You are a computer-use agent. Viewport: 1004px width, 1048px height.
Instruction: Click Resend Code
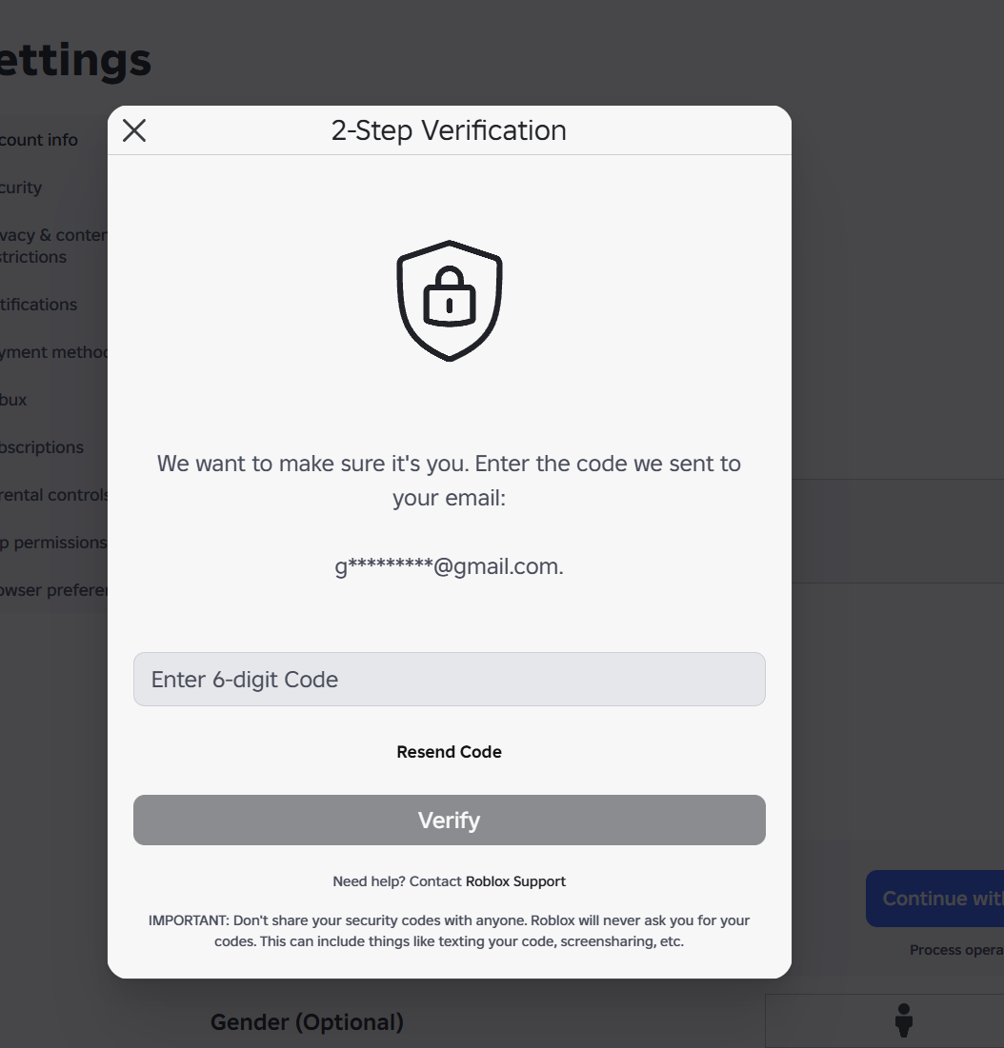[450, 752]
